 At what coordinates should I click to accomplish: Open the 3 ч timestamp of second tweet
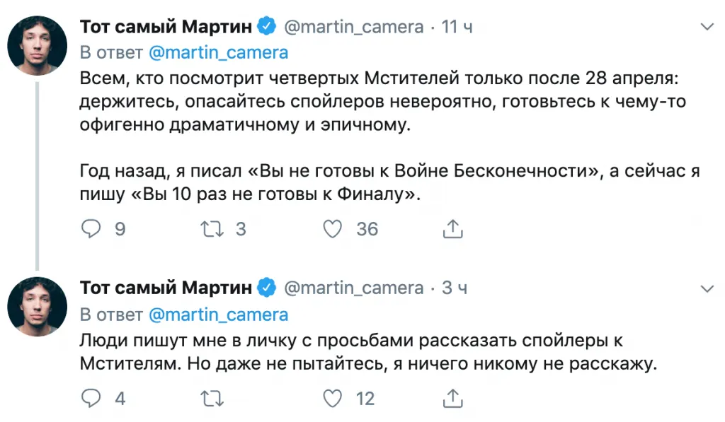point(454,288)
